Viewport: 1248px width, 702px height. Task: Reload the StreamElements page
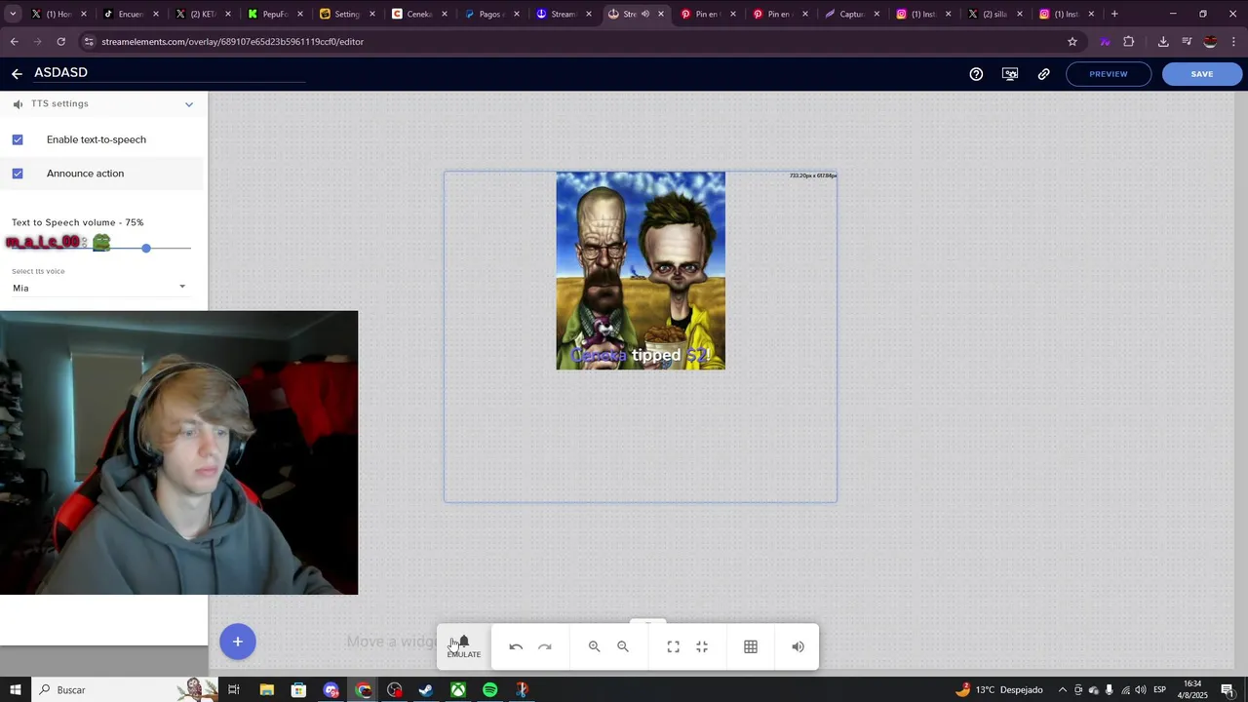point(60,42)
